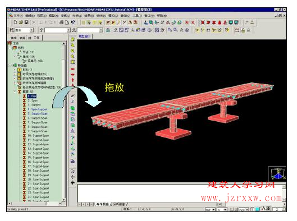Open the first toolbar combo box dropdown
The height and width of the screenshot is (221, 297).
31,30
